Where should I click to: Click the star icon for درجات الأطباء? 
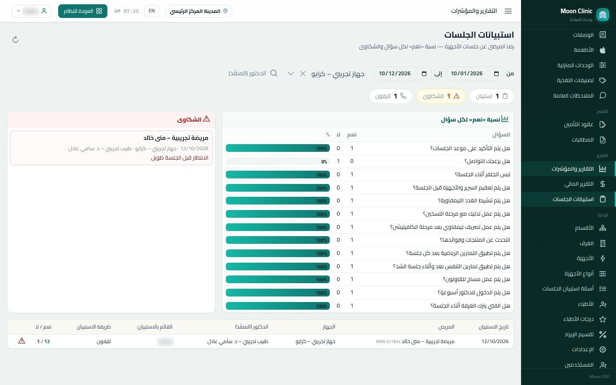click(x=603, y=319)
